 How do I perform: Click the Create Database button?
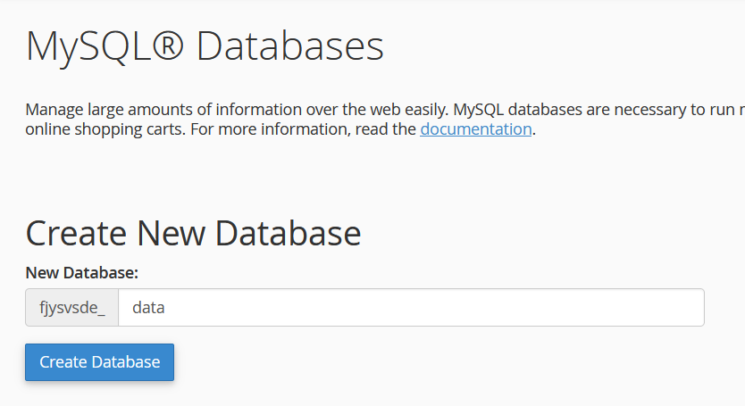pyautogui.click(x=99, y=362)
